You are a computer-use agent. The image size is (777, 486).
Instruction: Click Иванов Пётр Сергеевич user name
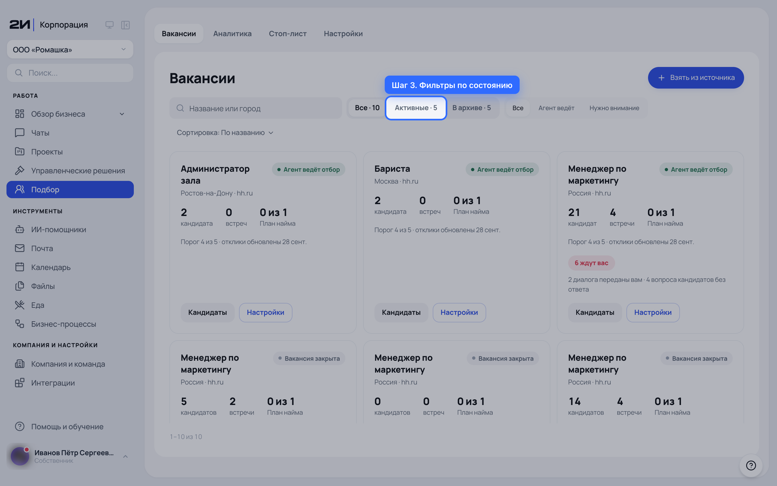(x=74, y=453)
